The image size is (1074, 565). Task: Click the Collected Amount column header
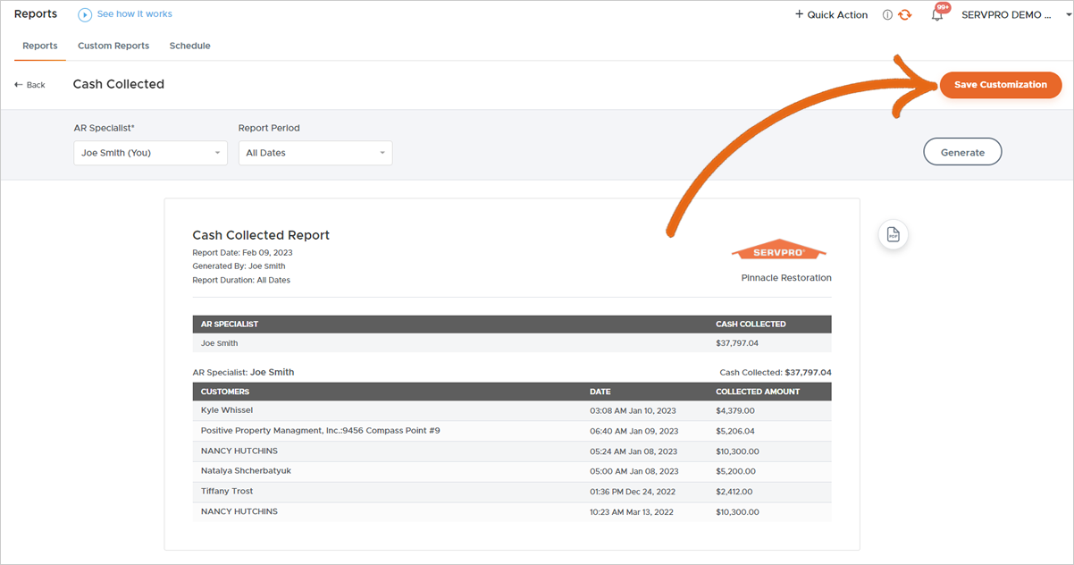click(758, 392)
